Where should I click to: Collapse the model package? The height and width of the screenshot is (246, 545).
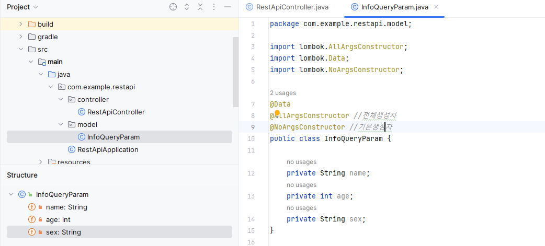[61, 124]
